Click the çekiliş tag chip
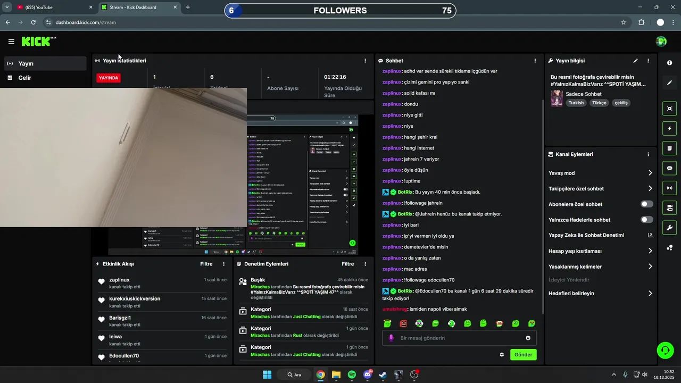 click(621, 103)
